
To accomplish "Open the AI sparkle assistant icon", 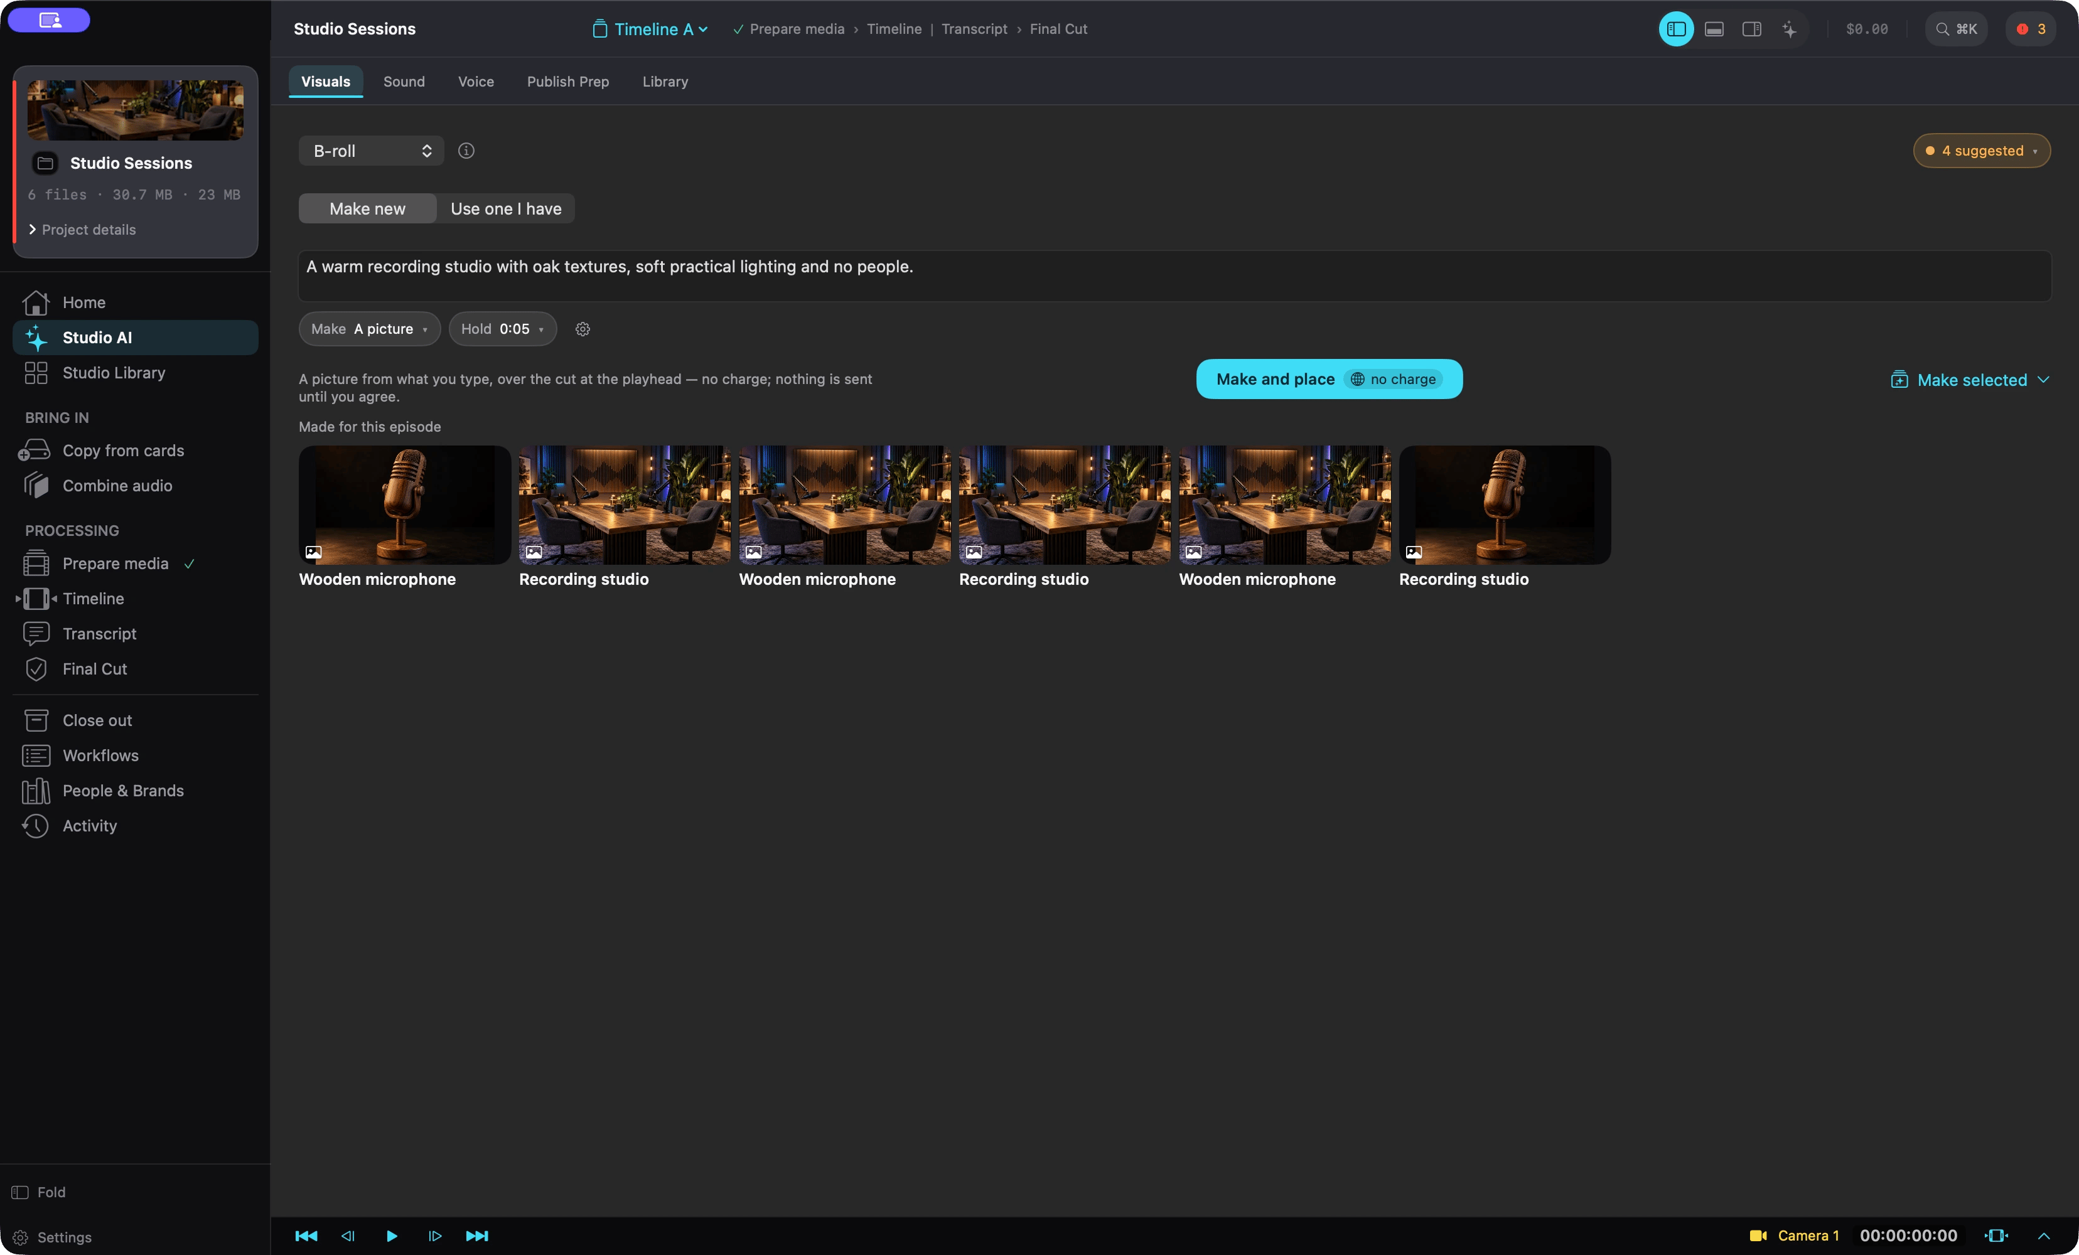I will [1789, 29].
